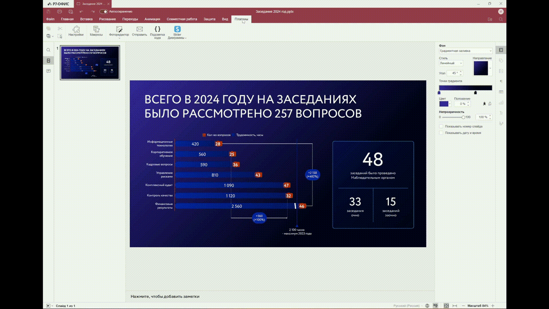Move the opacity slider handle

pos(463,117)
